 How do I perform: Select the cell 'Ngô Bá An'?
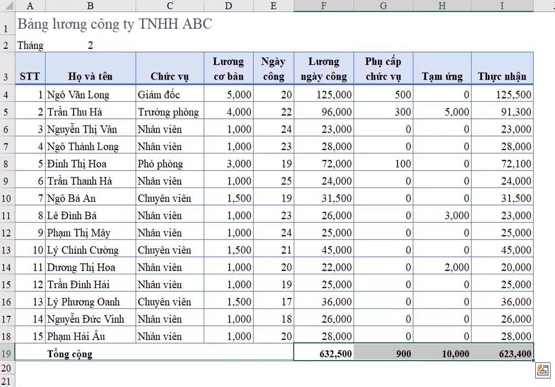pyautogui.click(x=90, y=198)
